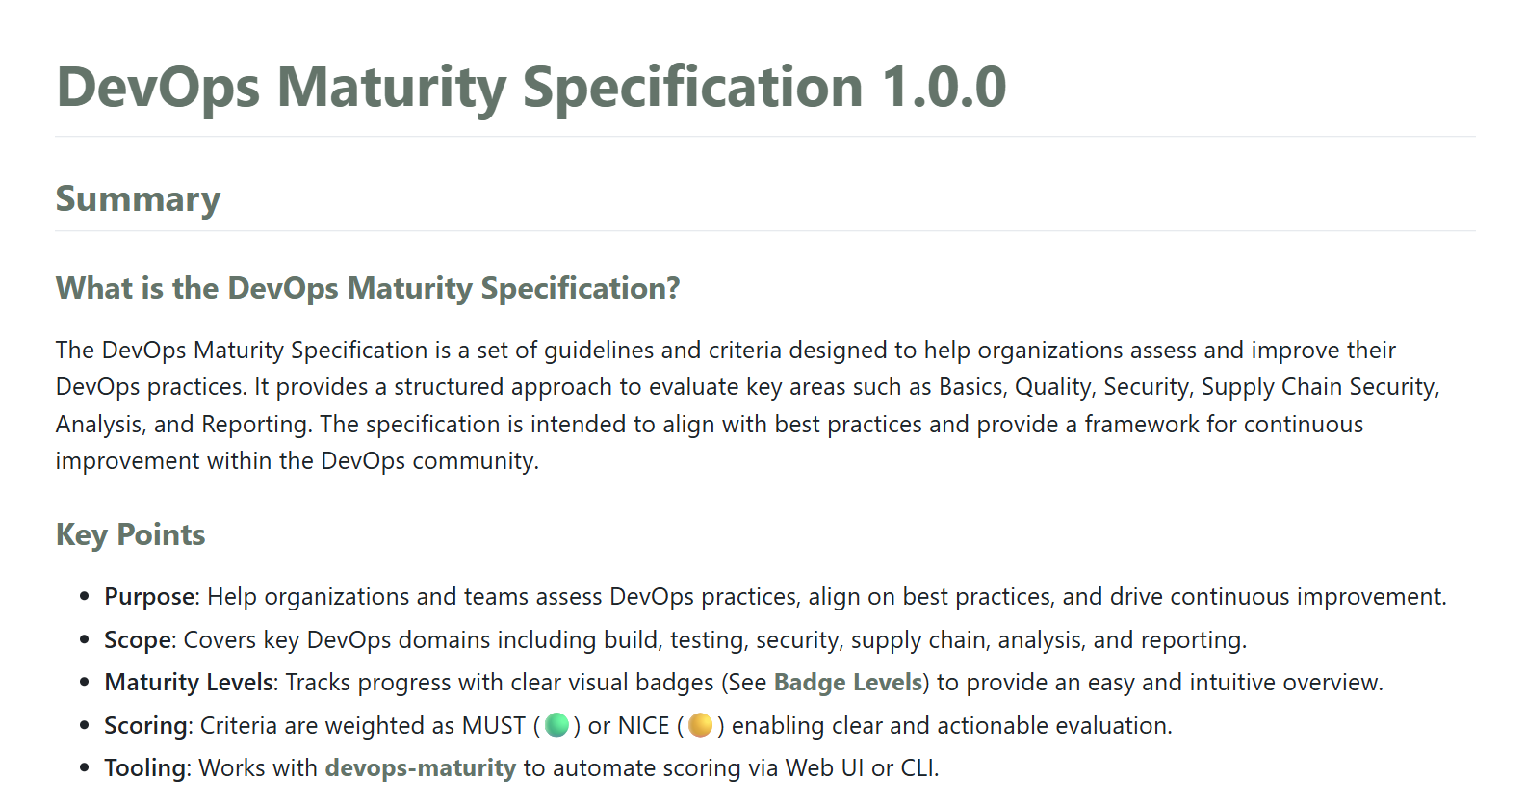1526x805 pixels.
Task: Follow the devops-maturity tool link
Action: (421, 768)
